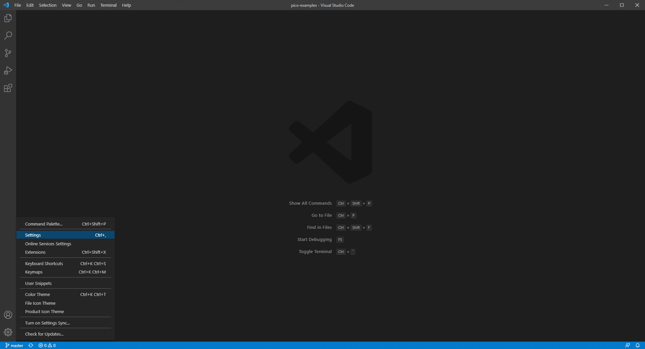Open the errors and warnings indicator
Viewport: 645px width, 349px height.
coord(47,345)
